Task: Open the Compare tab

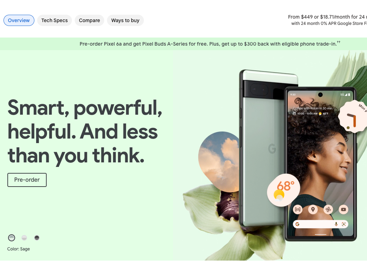Action: click(89, 20)
